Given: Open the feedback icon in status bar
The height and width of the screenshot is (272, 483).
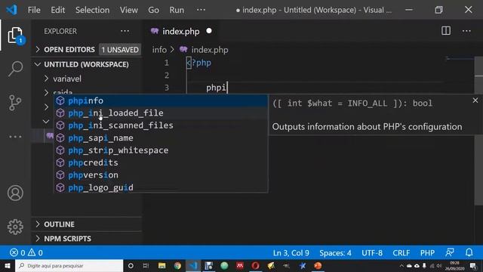Looking at the screenshot, I should pyautogui.click(x=450, y=253).
